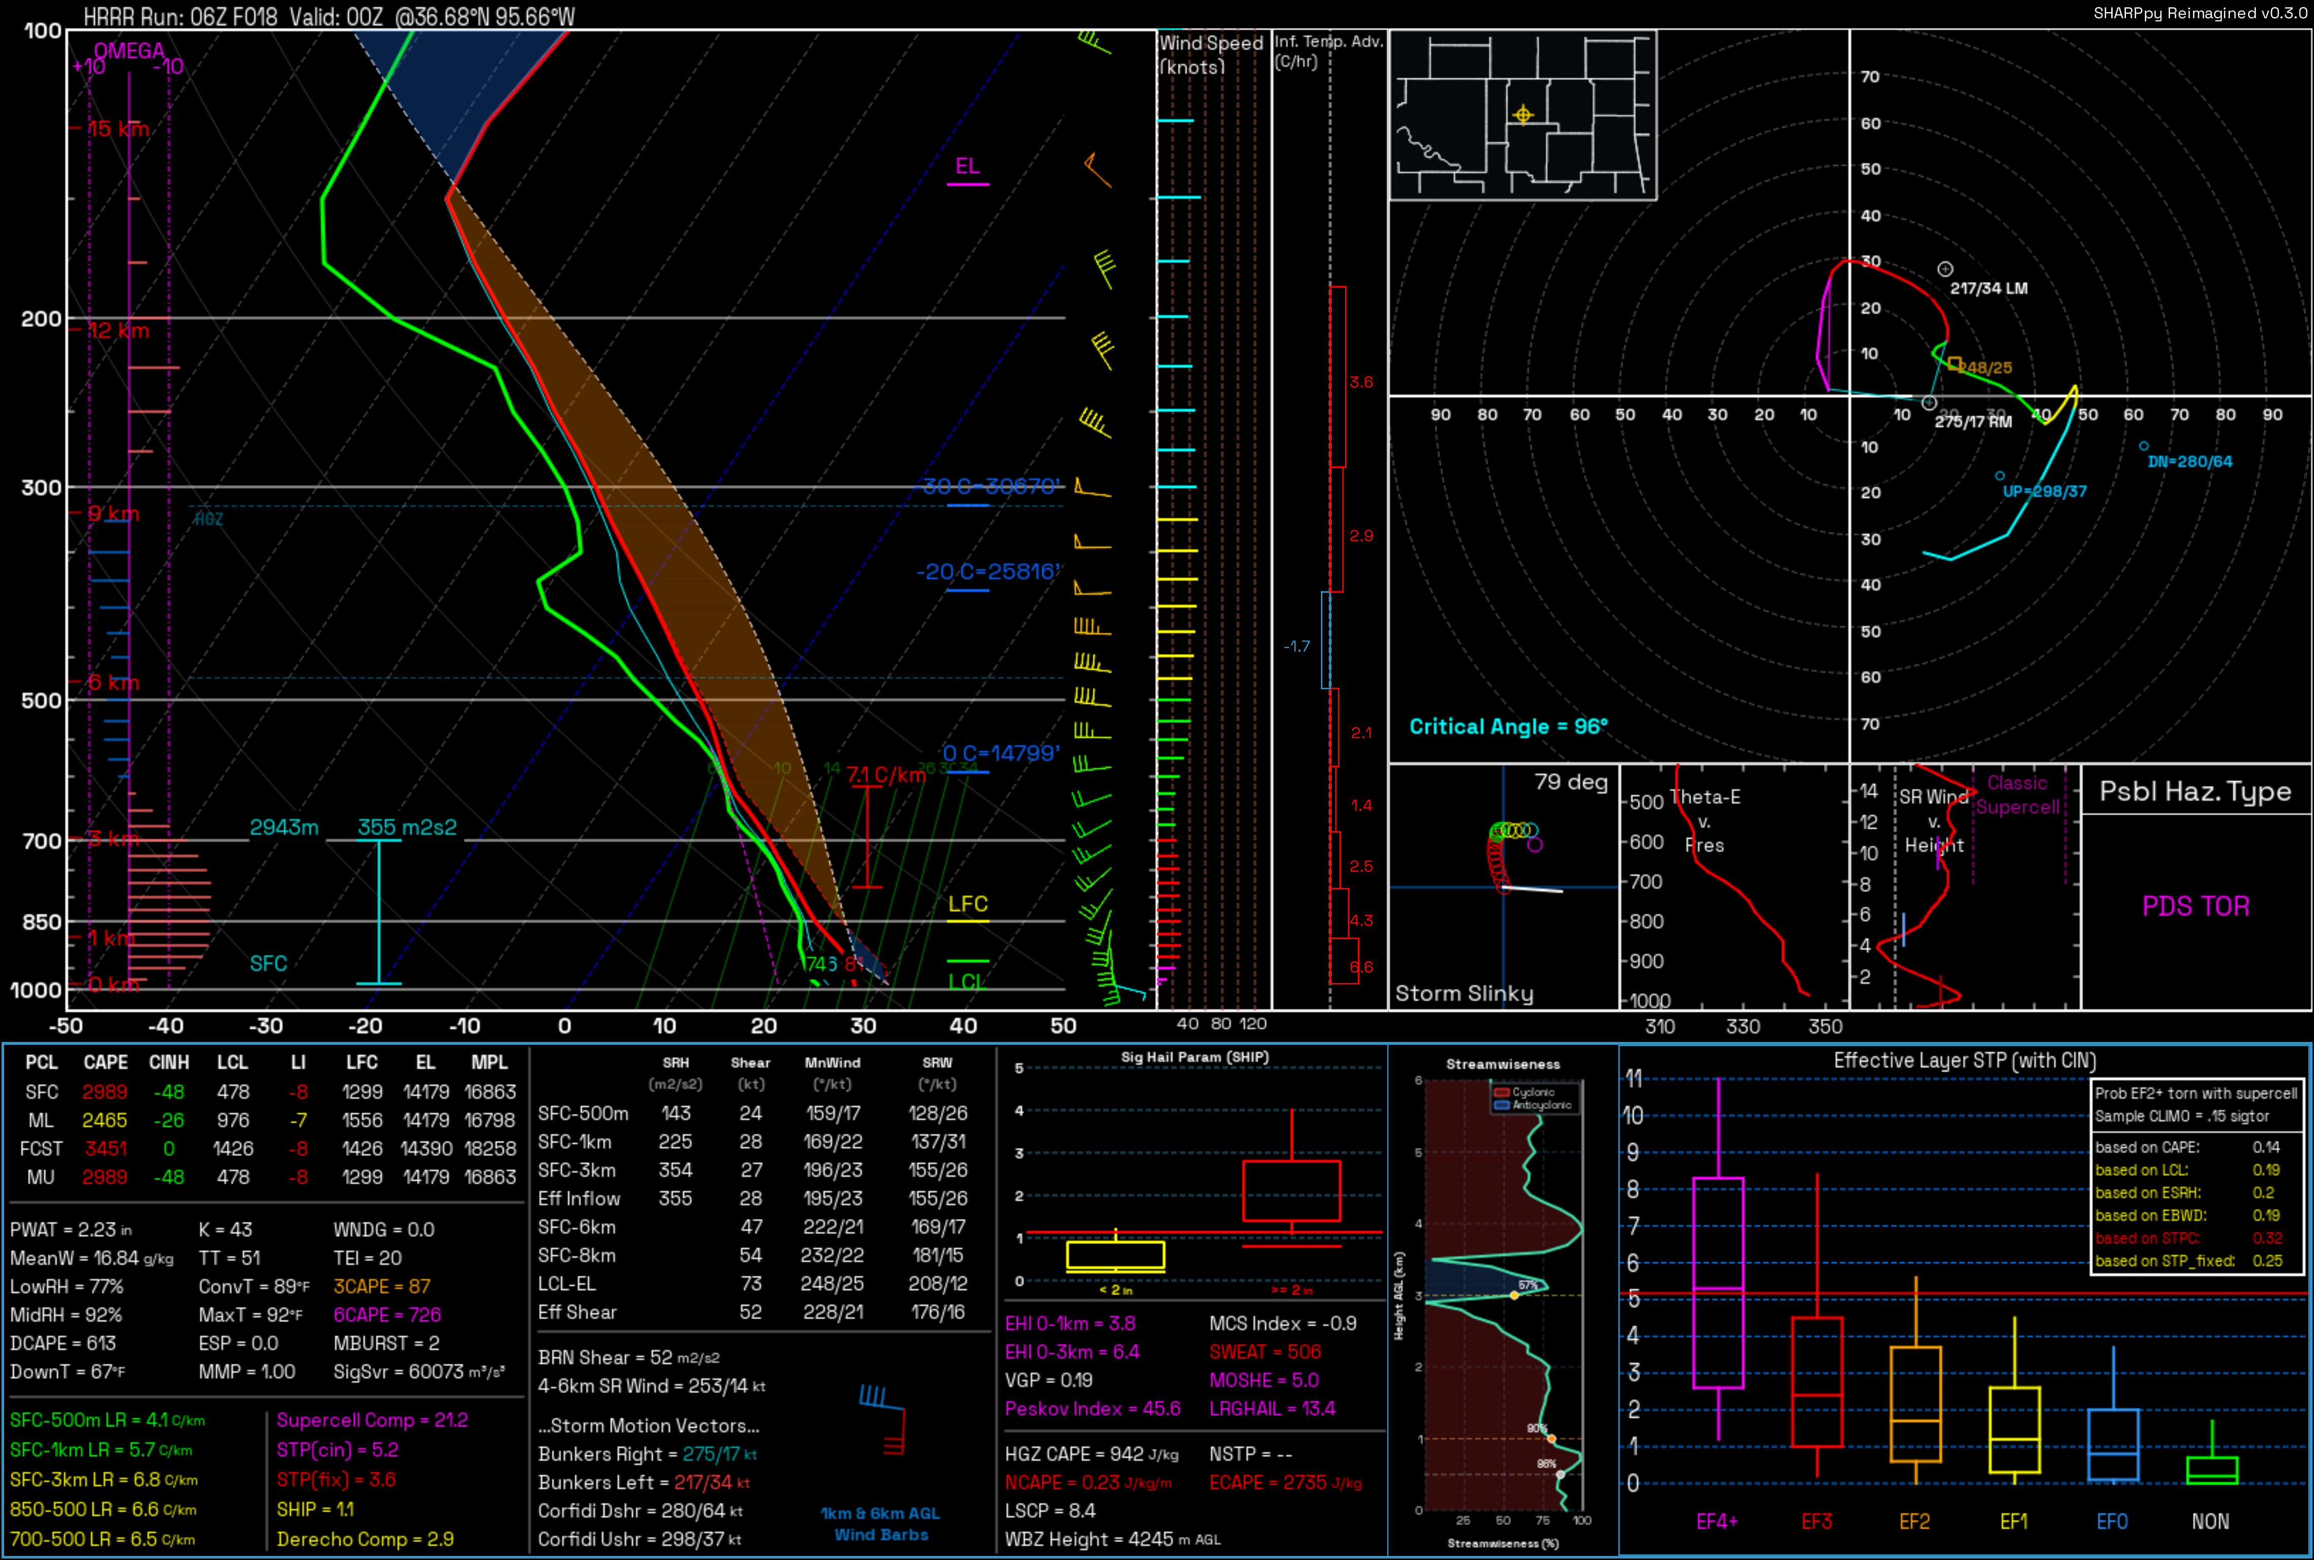
Task: Click the "DN=280/64" hodograph label
Action: pyautogui.click(x=2190, y=462)
